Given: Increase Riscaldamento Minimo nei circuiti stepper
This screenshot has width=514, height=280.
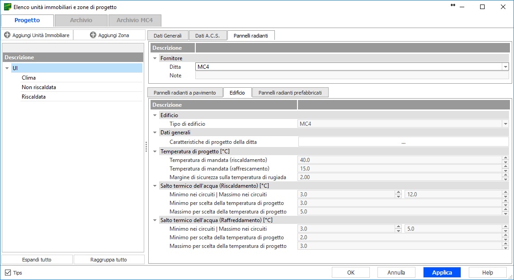Looking at the screenshot, I should coord(398,192).
